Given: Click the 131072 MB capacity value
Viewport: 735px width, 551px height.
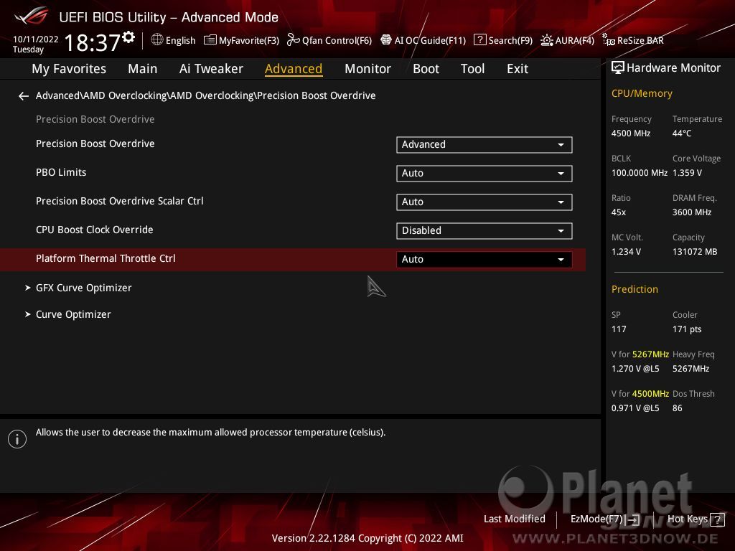Looking at the screenshot, I should pos(695,252).
